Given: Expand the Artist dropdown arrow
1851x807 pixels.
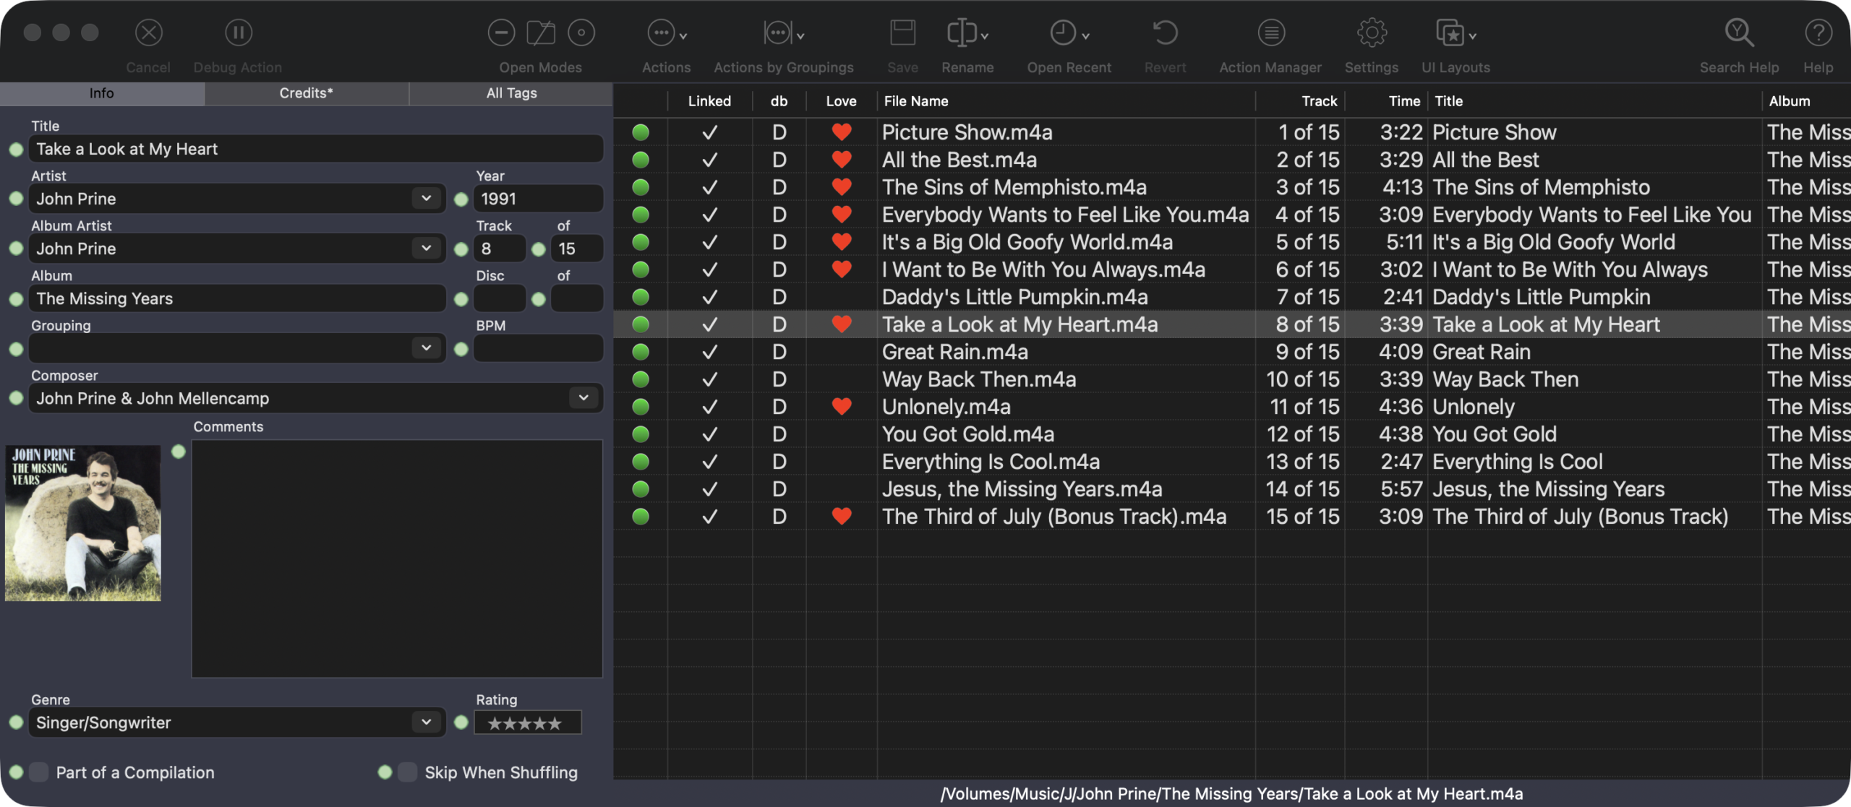Looking at the screenshot, I should point(427,198).
